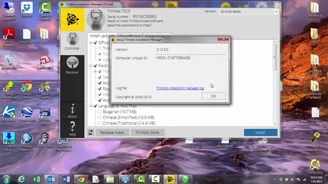Viewport: 328px width, 184px height.
Task: Open the Windows Start button
Action: 6,179
